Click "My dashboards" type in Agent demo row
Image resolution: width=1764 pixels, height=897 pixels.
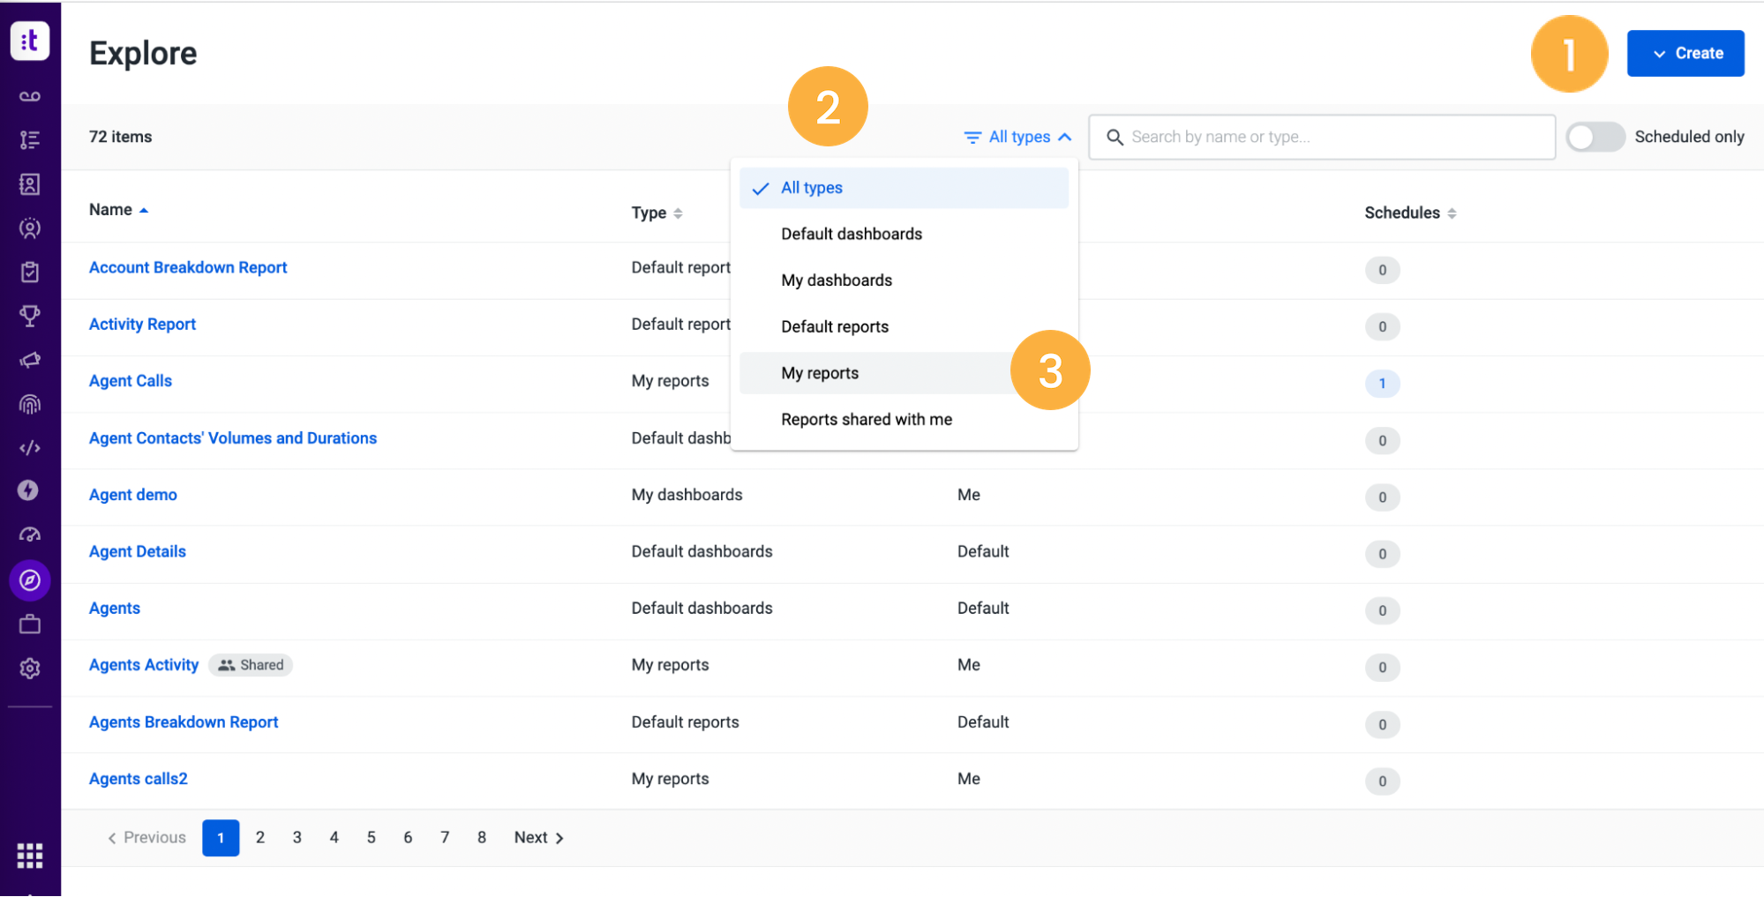[x=687, y=495]
